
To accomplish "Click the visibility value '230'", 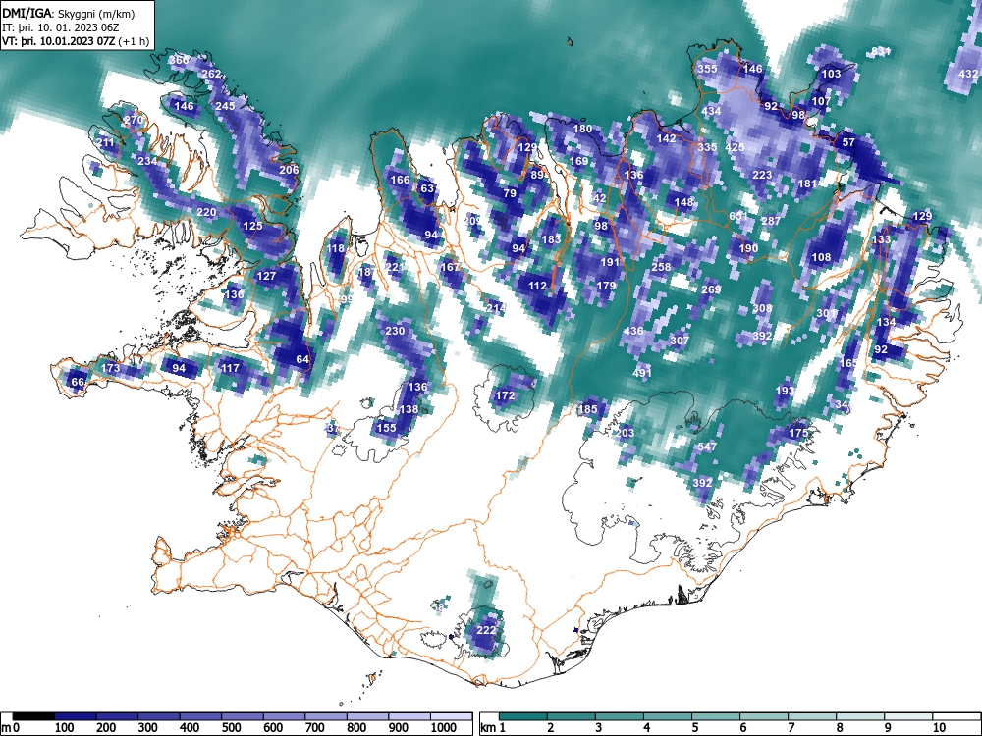I will pos(395,331).
